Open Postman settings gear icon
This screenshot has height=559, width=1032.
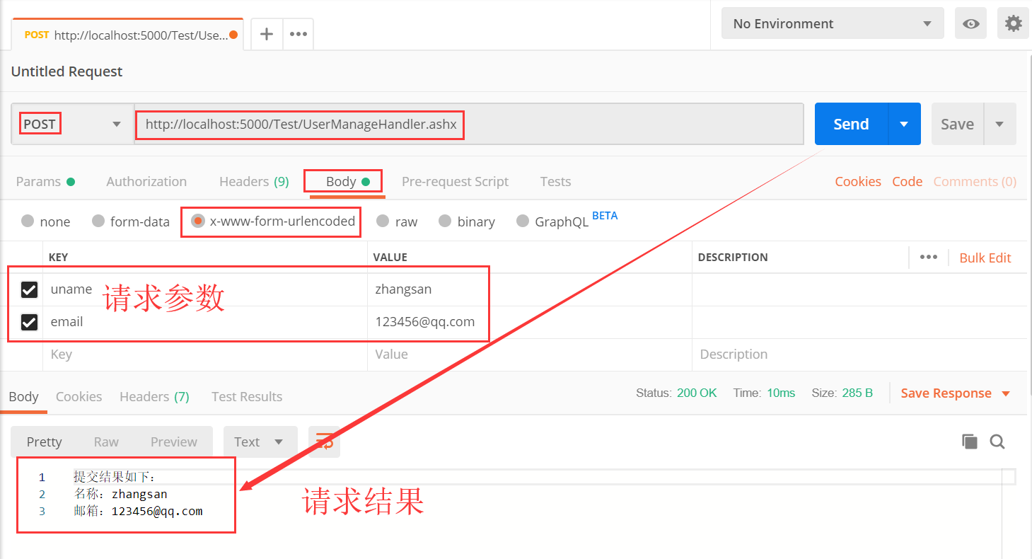tap(1013, 23)
